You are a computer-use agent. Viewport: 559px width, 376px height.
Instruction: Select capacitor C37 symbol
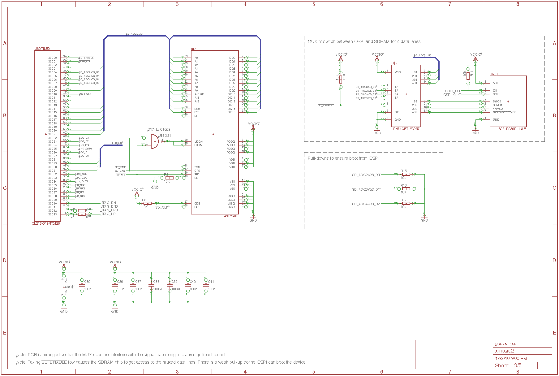click(x=133, y=285)
